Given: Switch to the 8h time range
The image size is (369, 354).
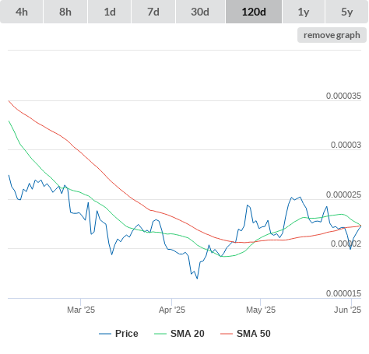Looking at the screenshot, I should [65, 12].
